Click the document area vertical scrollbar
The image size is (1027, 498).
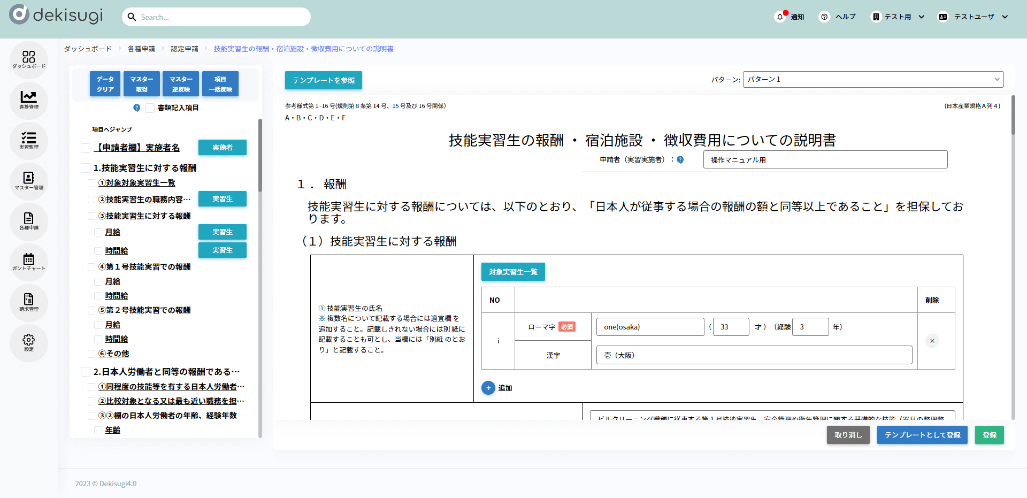coord(1013,257)
